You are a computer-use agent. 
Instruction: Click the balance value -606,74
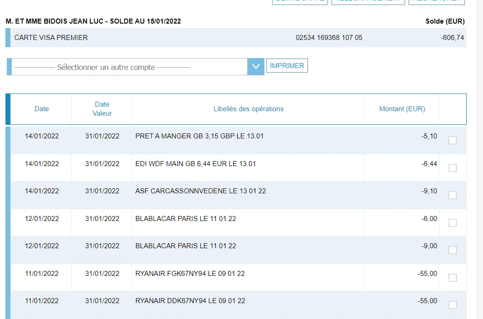coord(452,38)
